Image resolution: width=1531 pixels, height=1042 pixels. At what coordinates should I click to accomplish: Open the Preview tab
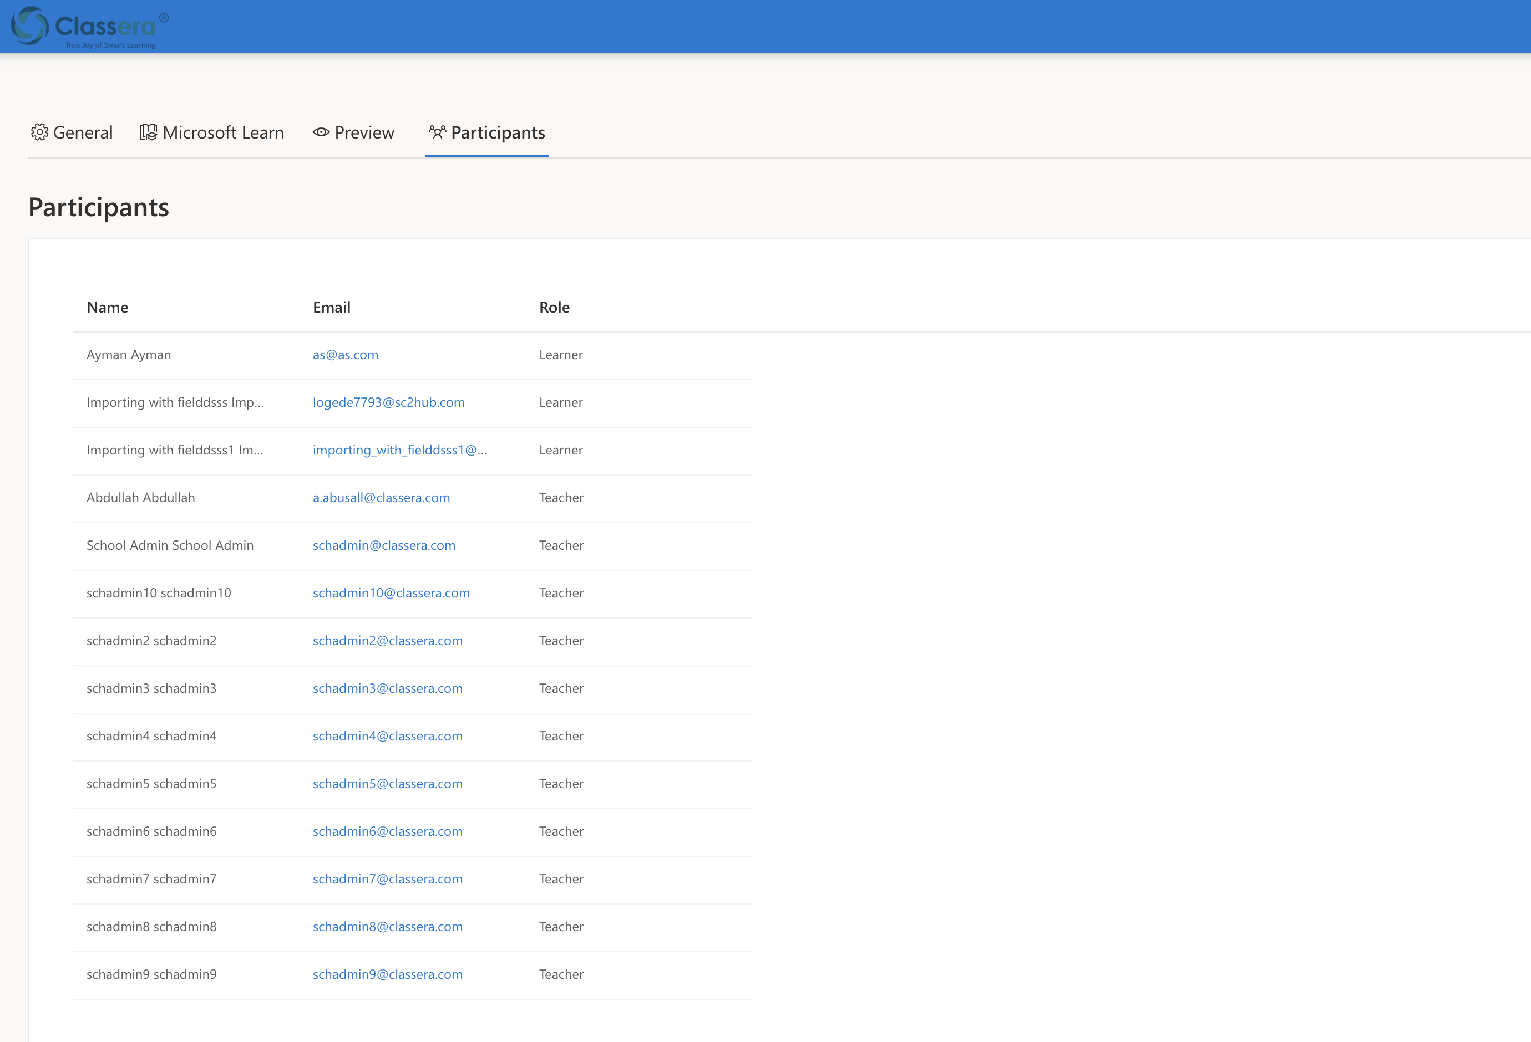354,132
